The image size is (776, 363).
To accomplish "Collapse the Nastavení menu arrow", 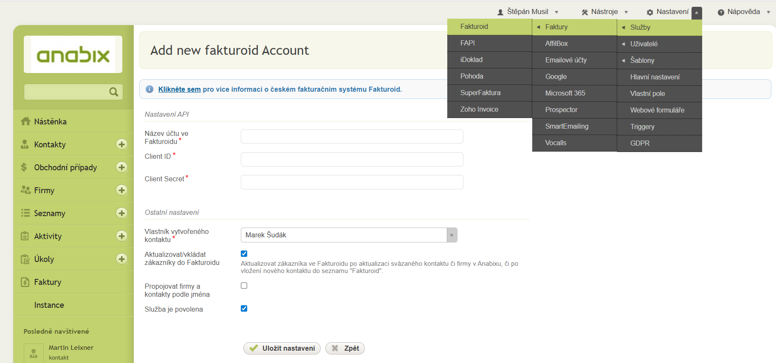I will [x=697, y=13].
